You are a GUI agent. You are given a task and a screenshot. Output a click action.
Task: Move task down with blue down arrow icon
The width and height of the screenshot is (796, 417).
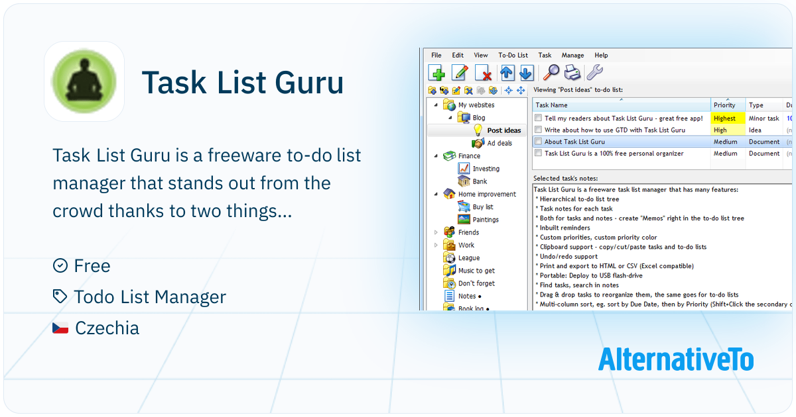526,72
